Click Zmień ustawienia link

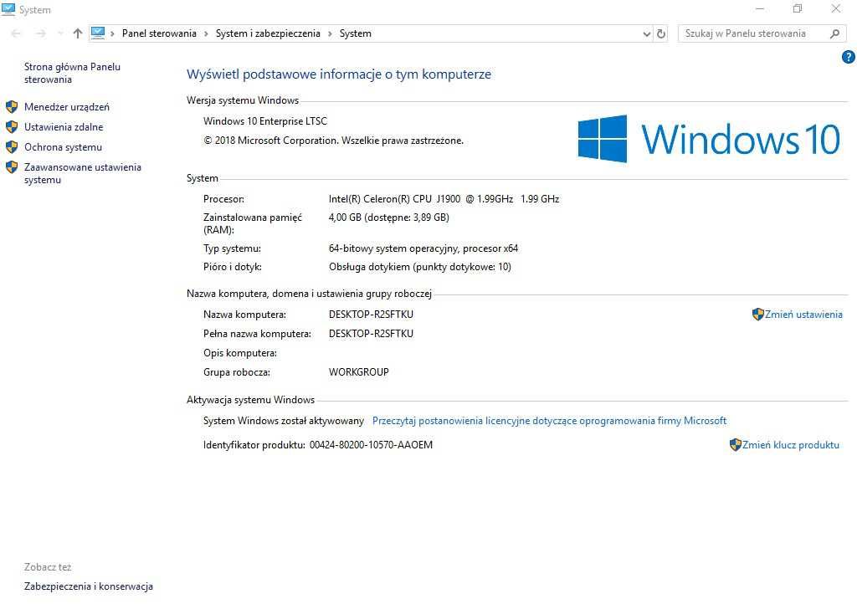(x=803, y=315)
